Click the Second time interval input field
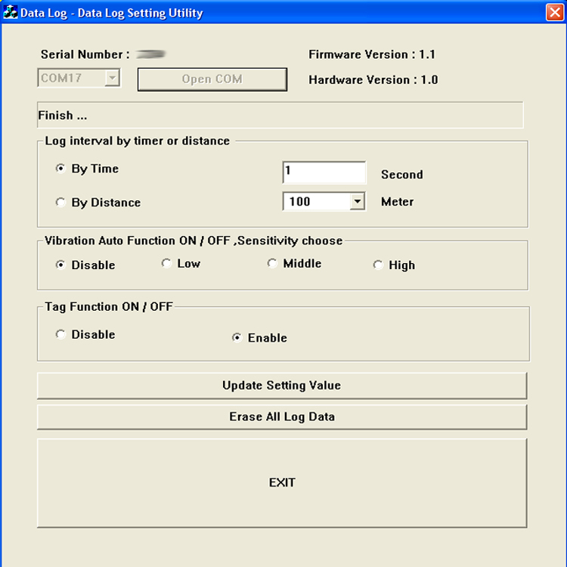The image size is (567, 567). [x=324, y=172]
